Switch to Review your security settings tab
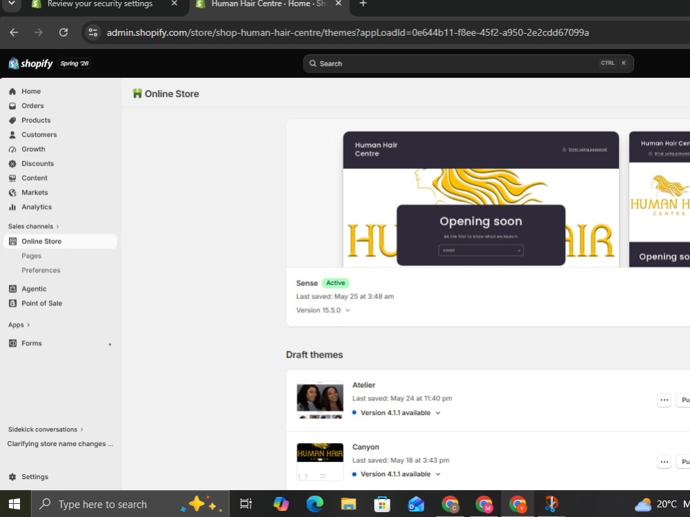The width and height of the screenshot is (690, 517). 100,4
